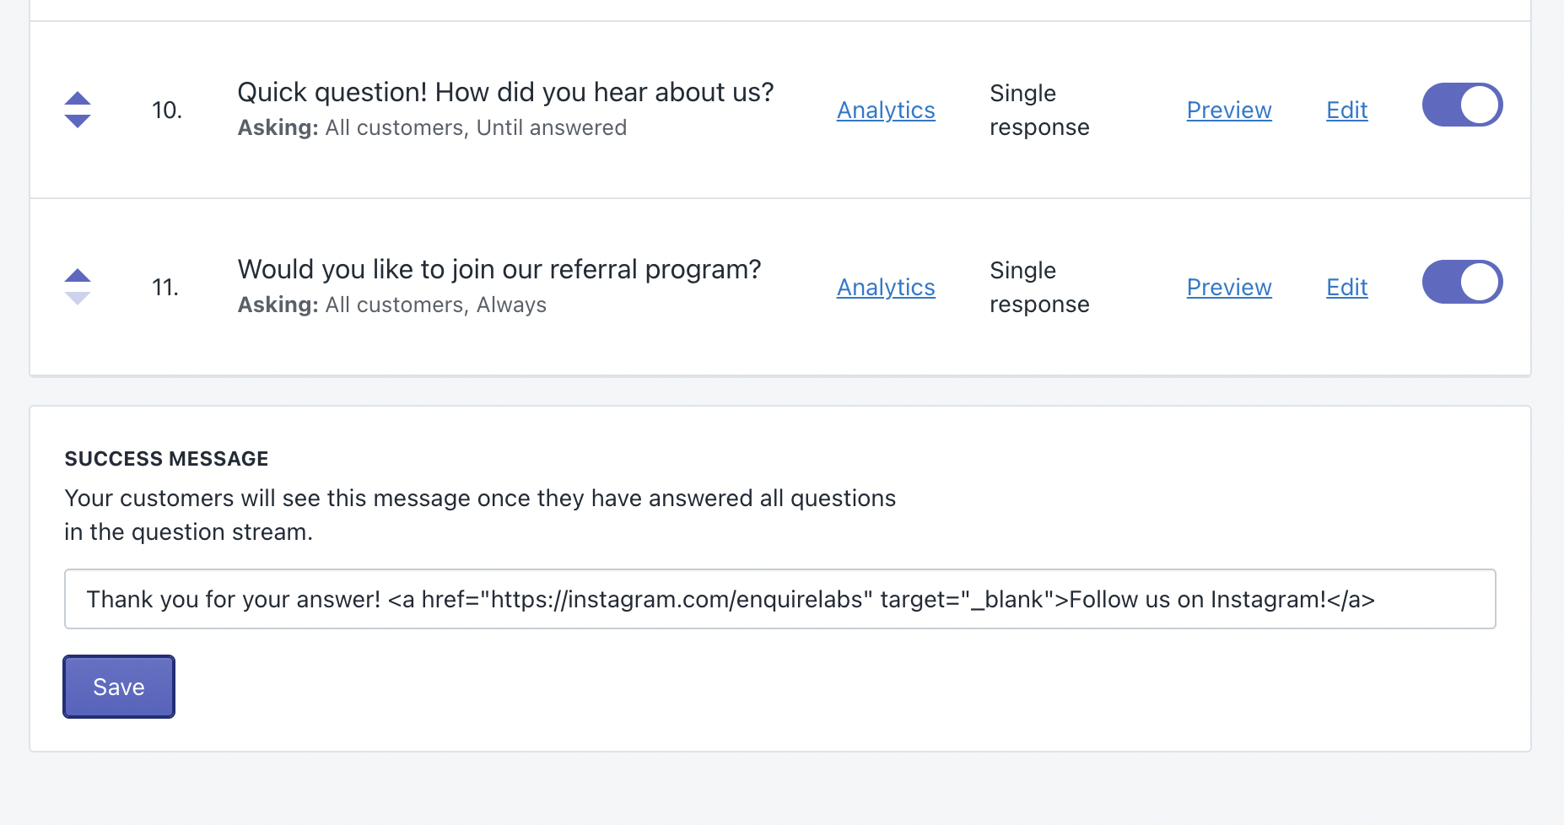This screenshot has height=825, width=1564.
Task: Click the 'Quick question! How did you hear about us?' title
Action: 505,92
